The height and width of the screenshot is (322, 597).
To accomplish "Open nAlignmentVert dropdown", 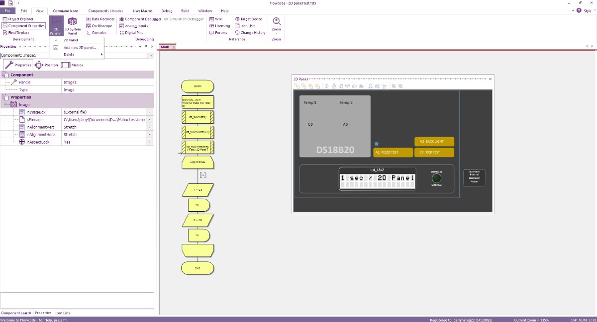I will [x=150, y=127].
